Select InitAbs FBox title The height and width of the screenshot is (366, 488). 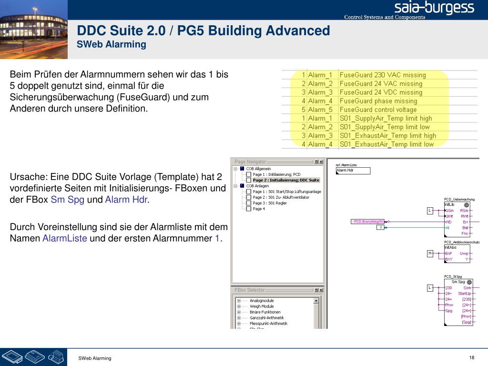click(450, 247)
